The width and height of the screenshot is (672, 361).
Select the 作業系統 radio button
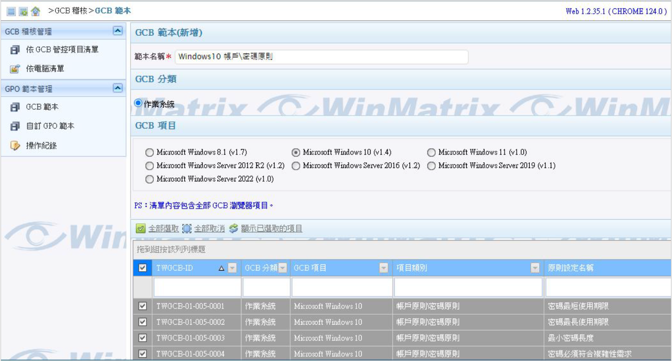[139, 104]
